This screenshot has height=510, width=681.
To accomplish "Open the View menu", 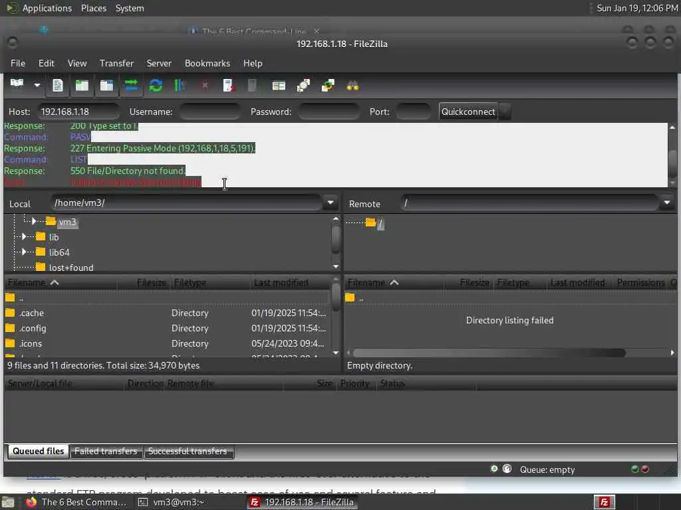I will click(x=77, y=63).
